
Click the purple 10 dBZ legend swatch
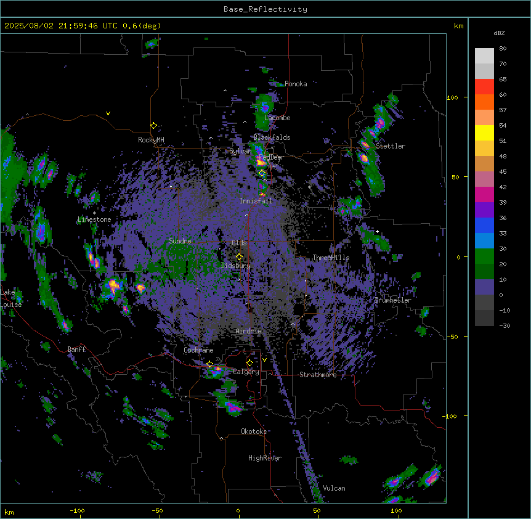pyautogui.click(x=484, y=287)
